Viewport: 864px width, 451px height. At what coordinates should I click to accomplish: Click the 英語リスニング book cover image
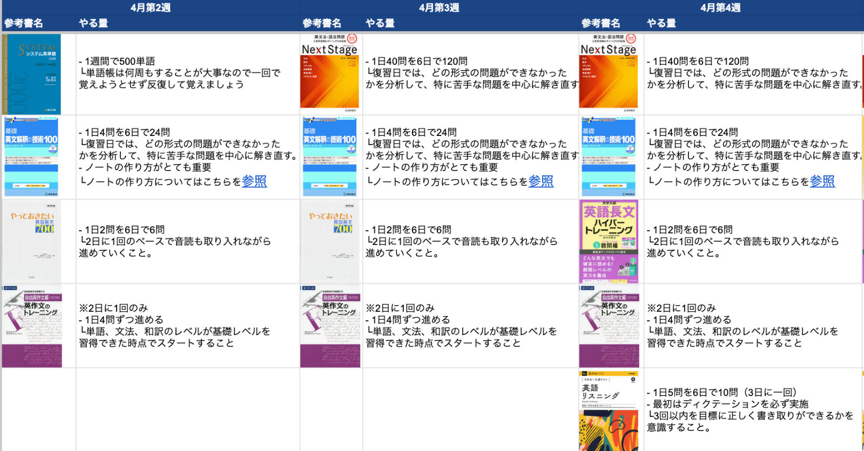coord(609,411)
